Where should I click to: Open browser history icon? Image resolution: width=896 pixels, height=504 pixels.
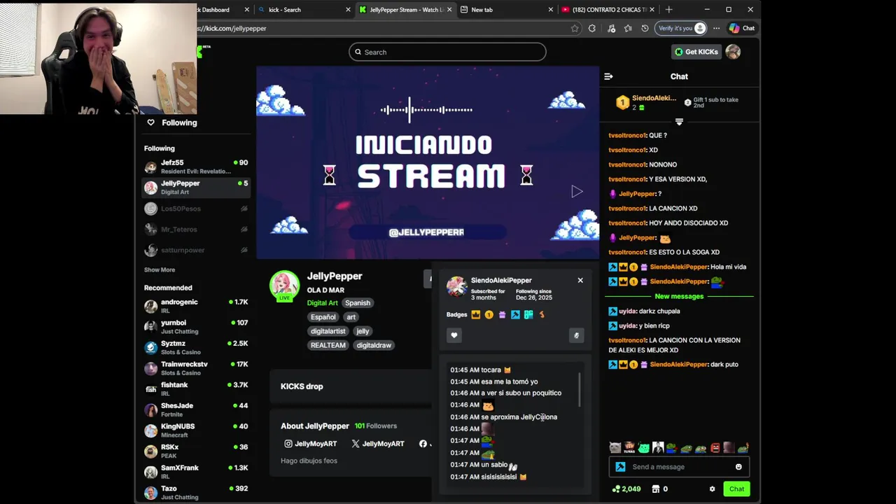pos(645,29)
